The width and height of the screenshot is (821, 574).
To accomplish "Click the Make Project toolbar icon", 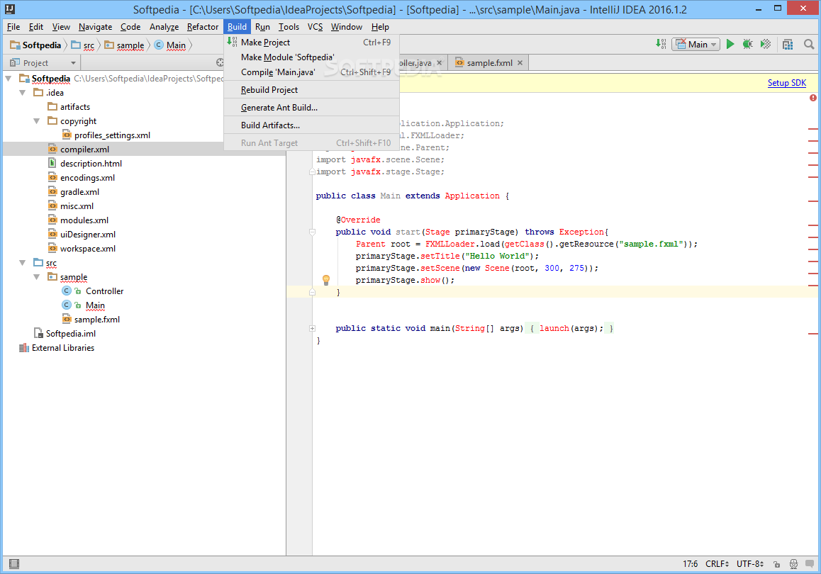I will point(661,45).
